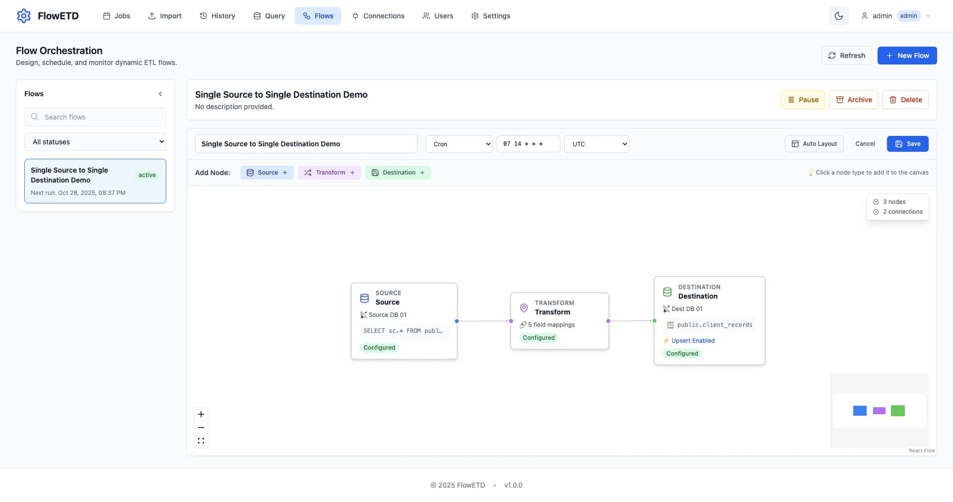Open the admin user menu chevron
Image resolution: width=953 pixels, height=502 pixels.
coord(928,16)
